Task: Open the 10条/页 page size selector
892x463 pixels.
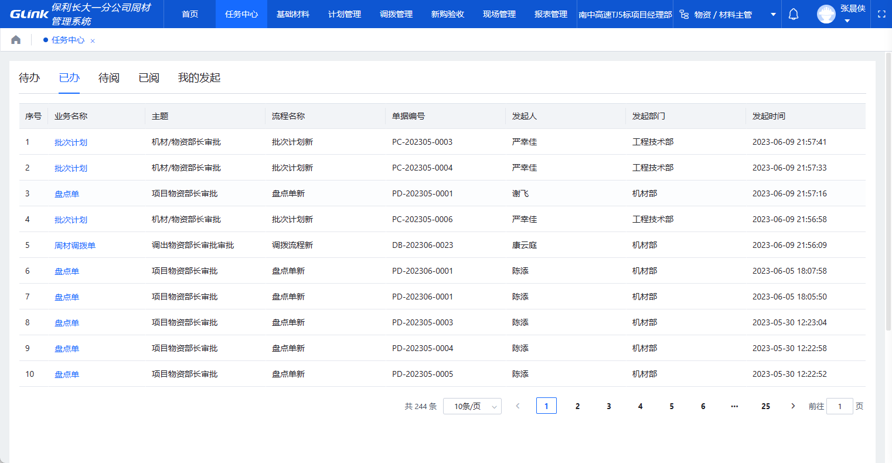Action: click(472, 406)
